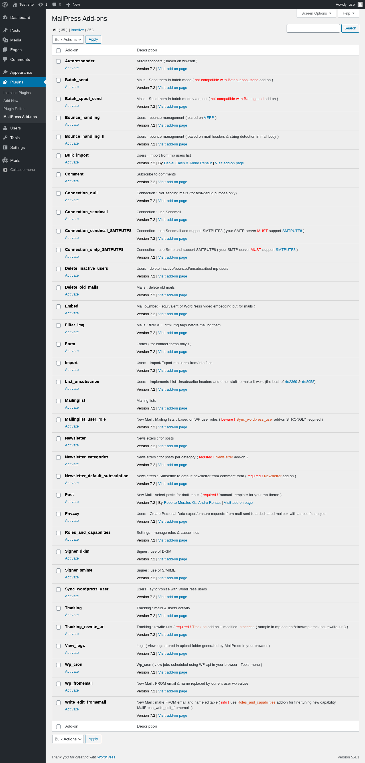Click the Comments icon in sidebar
The height and width of the screenshot is (763, 365).
5,59
